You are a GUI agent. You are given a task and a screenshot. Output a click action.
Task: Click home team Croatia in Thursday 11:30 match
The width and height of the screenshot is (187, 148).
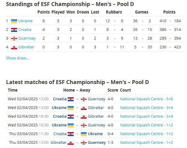click(x=60, y=134)
